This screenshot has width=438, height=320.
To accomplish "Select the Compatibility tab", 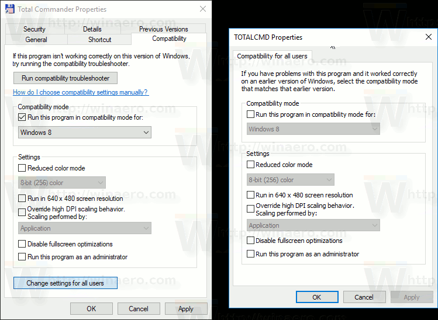I will tap(169, 39).
